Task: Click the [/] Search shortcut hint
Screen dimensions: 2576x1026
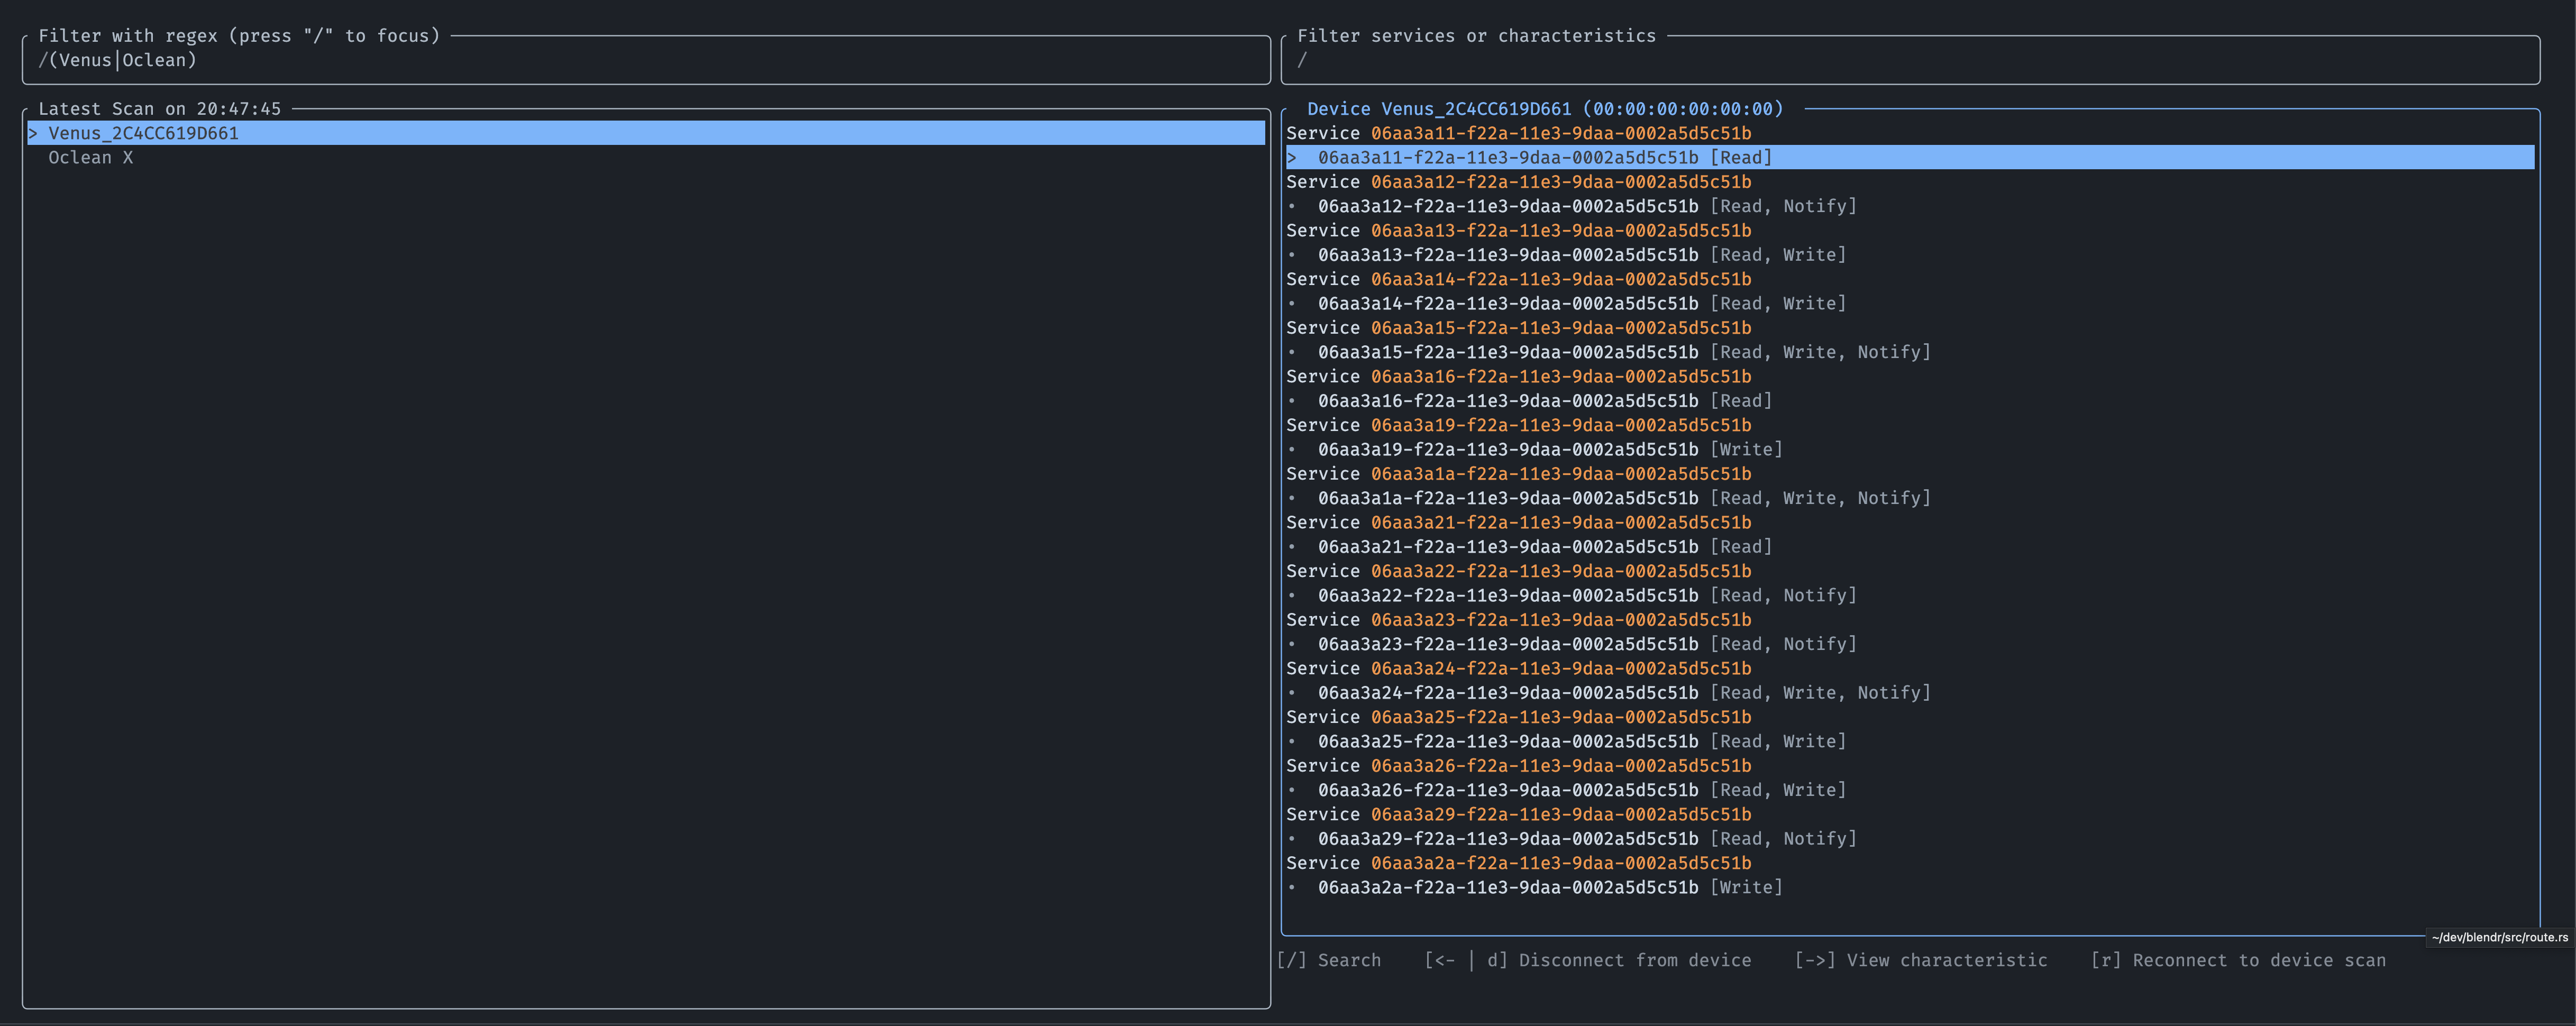Action: click(1329, 960)
